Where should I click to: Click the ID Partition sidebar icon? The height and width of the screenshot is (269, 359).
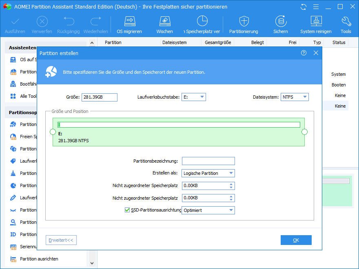(x=13, y=234)
